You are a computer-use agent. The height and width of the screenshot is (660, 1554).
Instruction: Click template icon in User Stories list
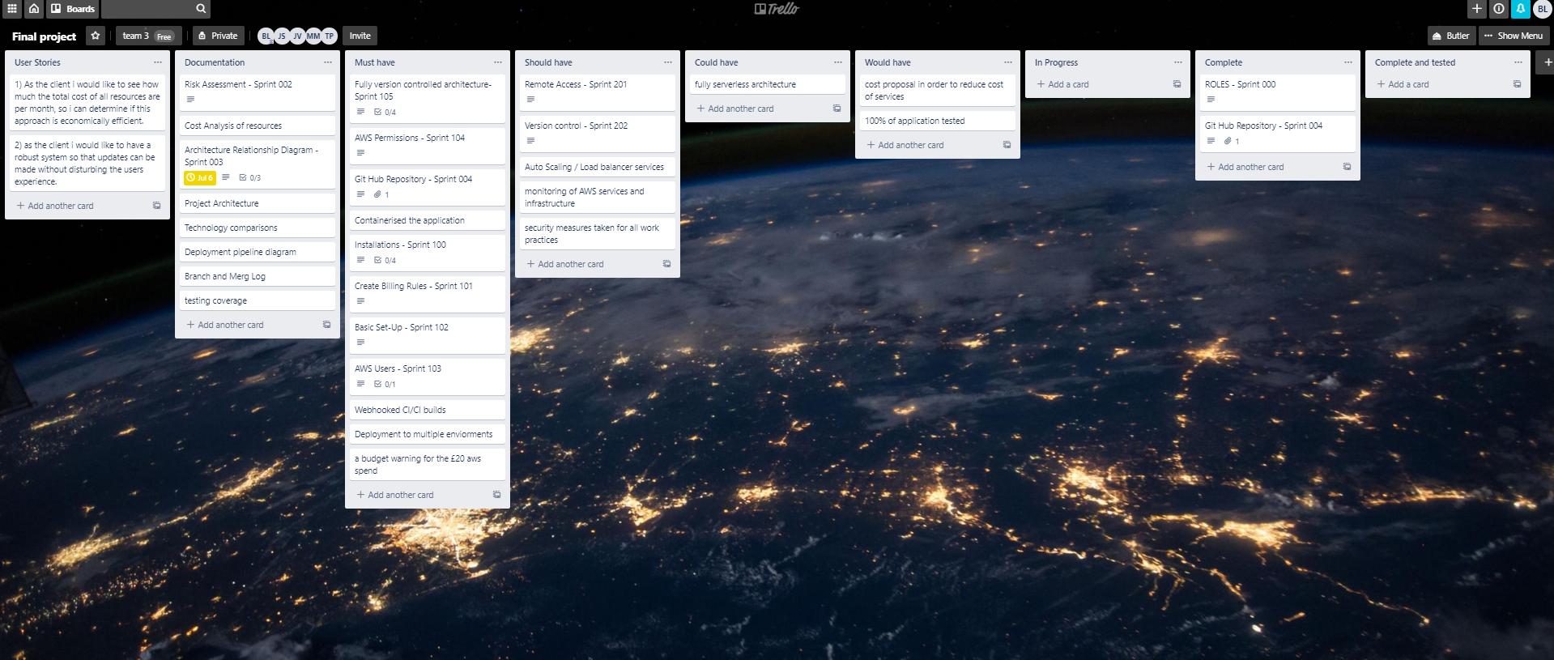pyautogui.click(x=157, y=206)
